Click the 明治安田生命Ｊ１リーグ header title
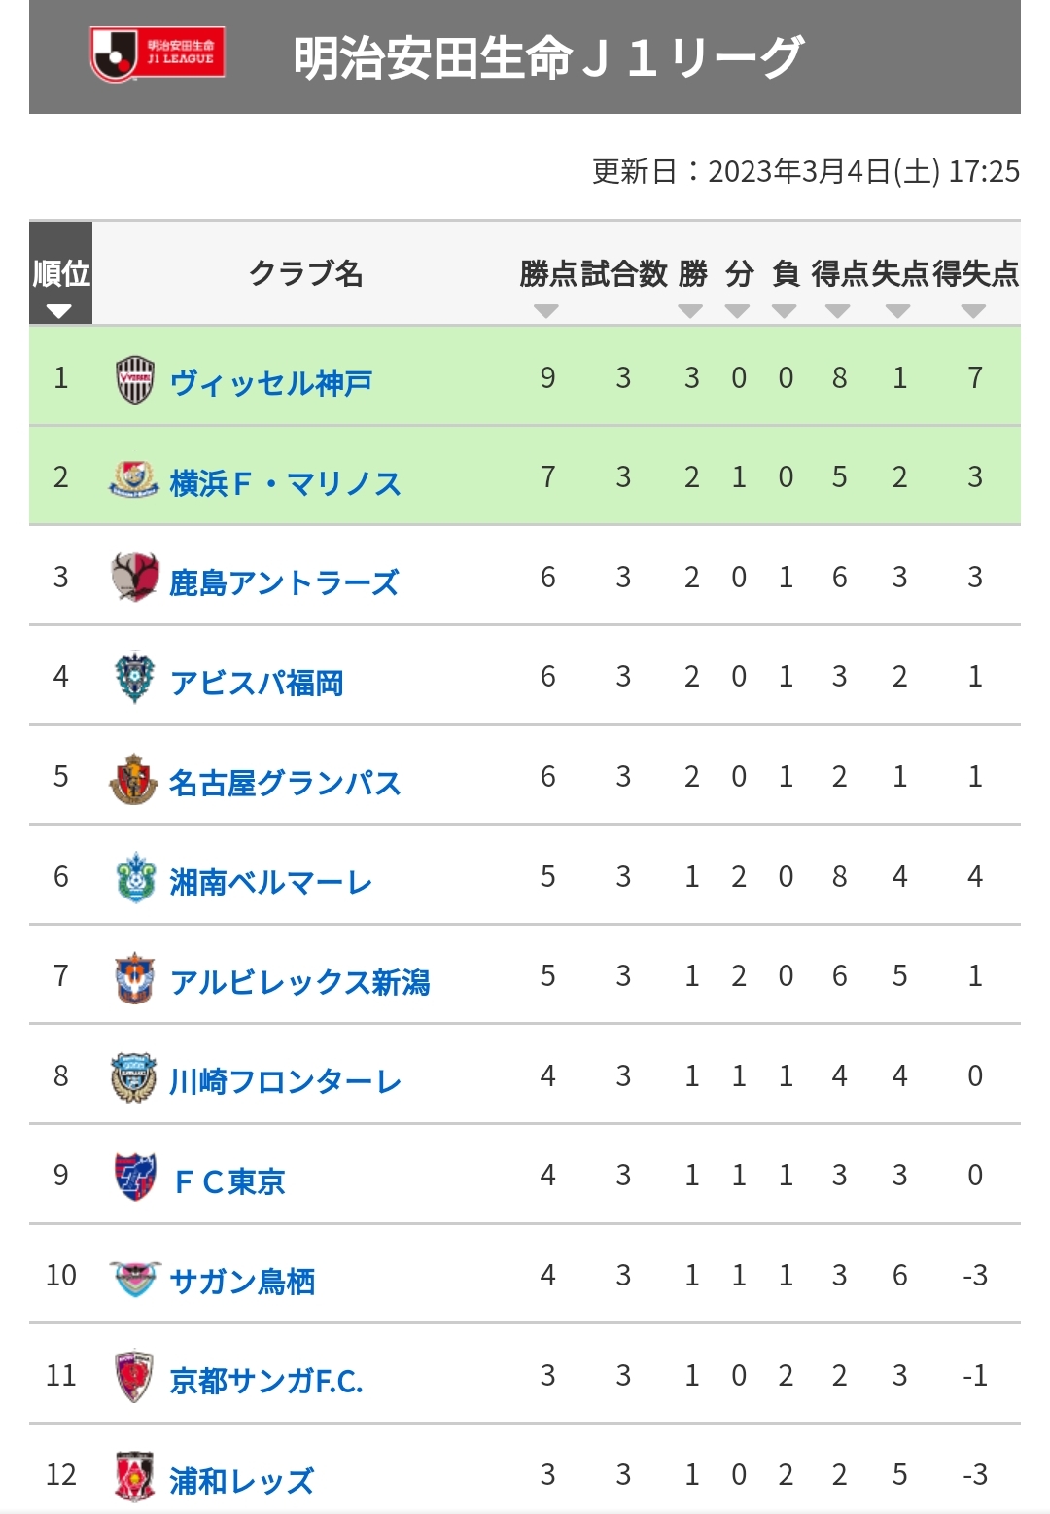This screenshot has width=1050, height=1514. point(548,58)
